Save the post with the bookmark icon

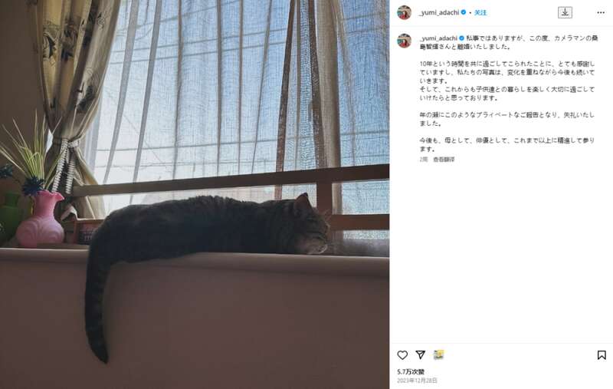(x=602, y=355)
